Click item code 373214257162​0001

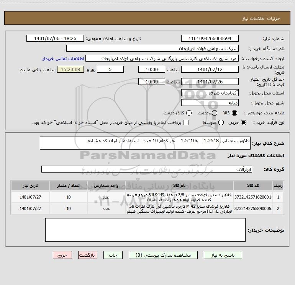point(253,197)
